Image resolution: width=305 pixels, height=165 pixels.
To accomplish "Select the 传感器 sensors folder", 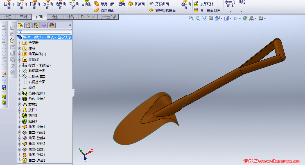I will [33, 43].
